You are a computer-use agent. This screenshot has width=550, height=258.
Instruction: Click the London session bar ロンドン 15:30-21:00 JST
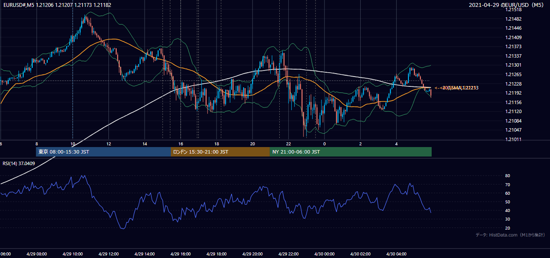(220, 152)
